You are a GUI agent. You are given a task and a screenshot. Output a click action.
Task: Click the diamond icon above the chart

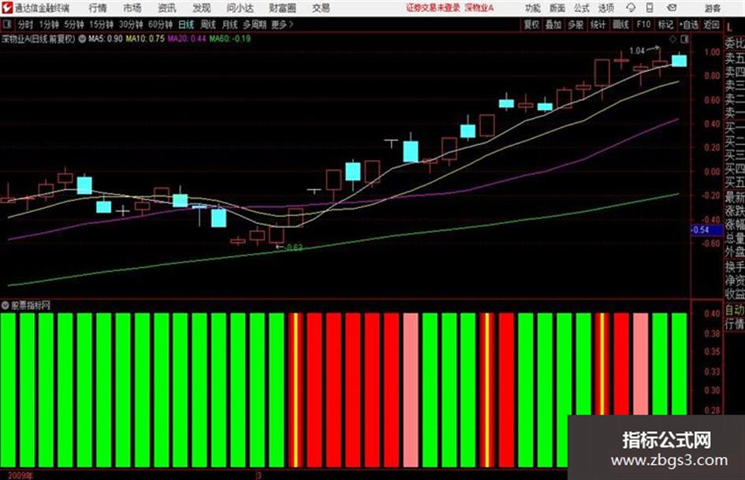coord(672,39)
